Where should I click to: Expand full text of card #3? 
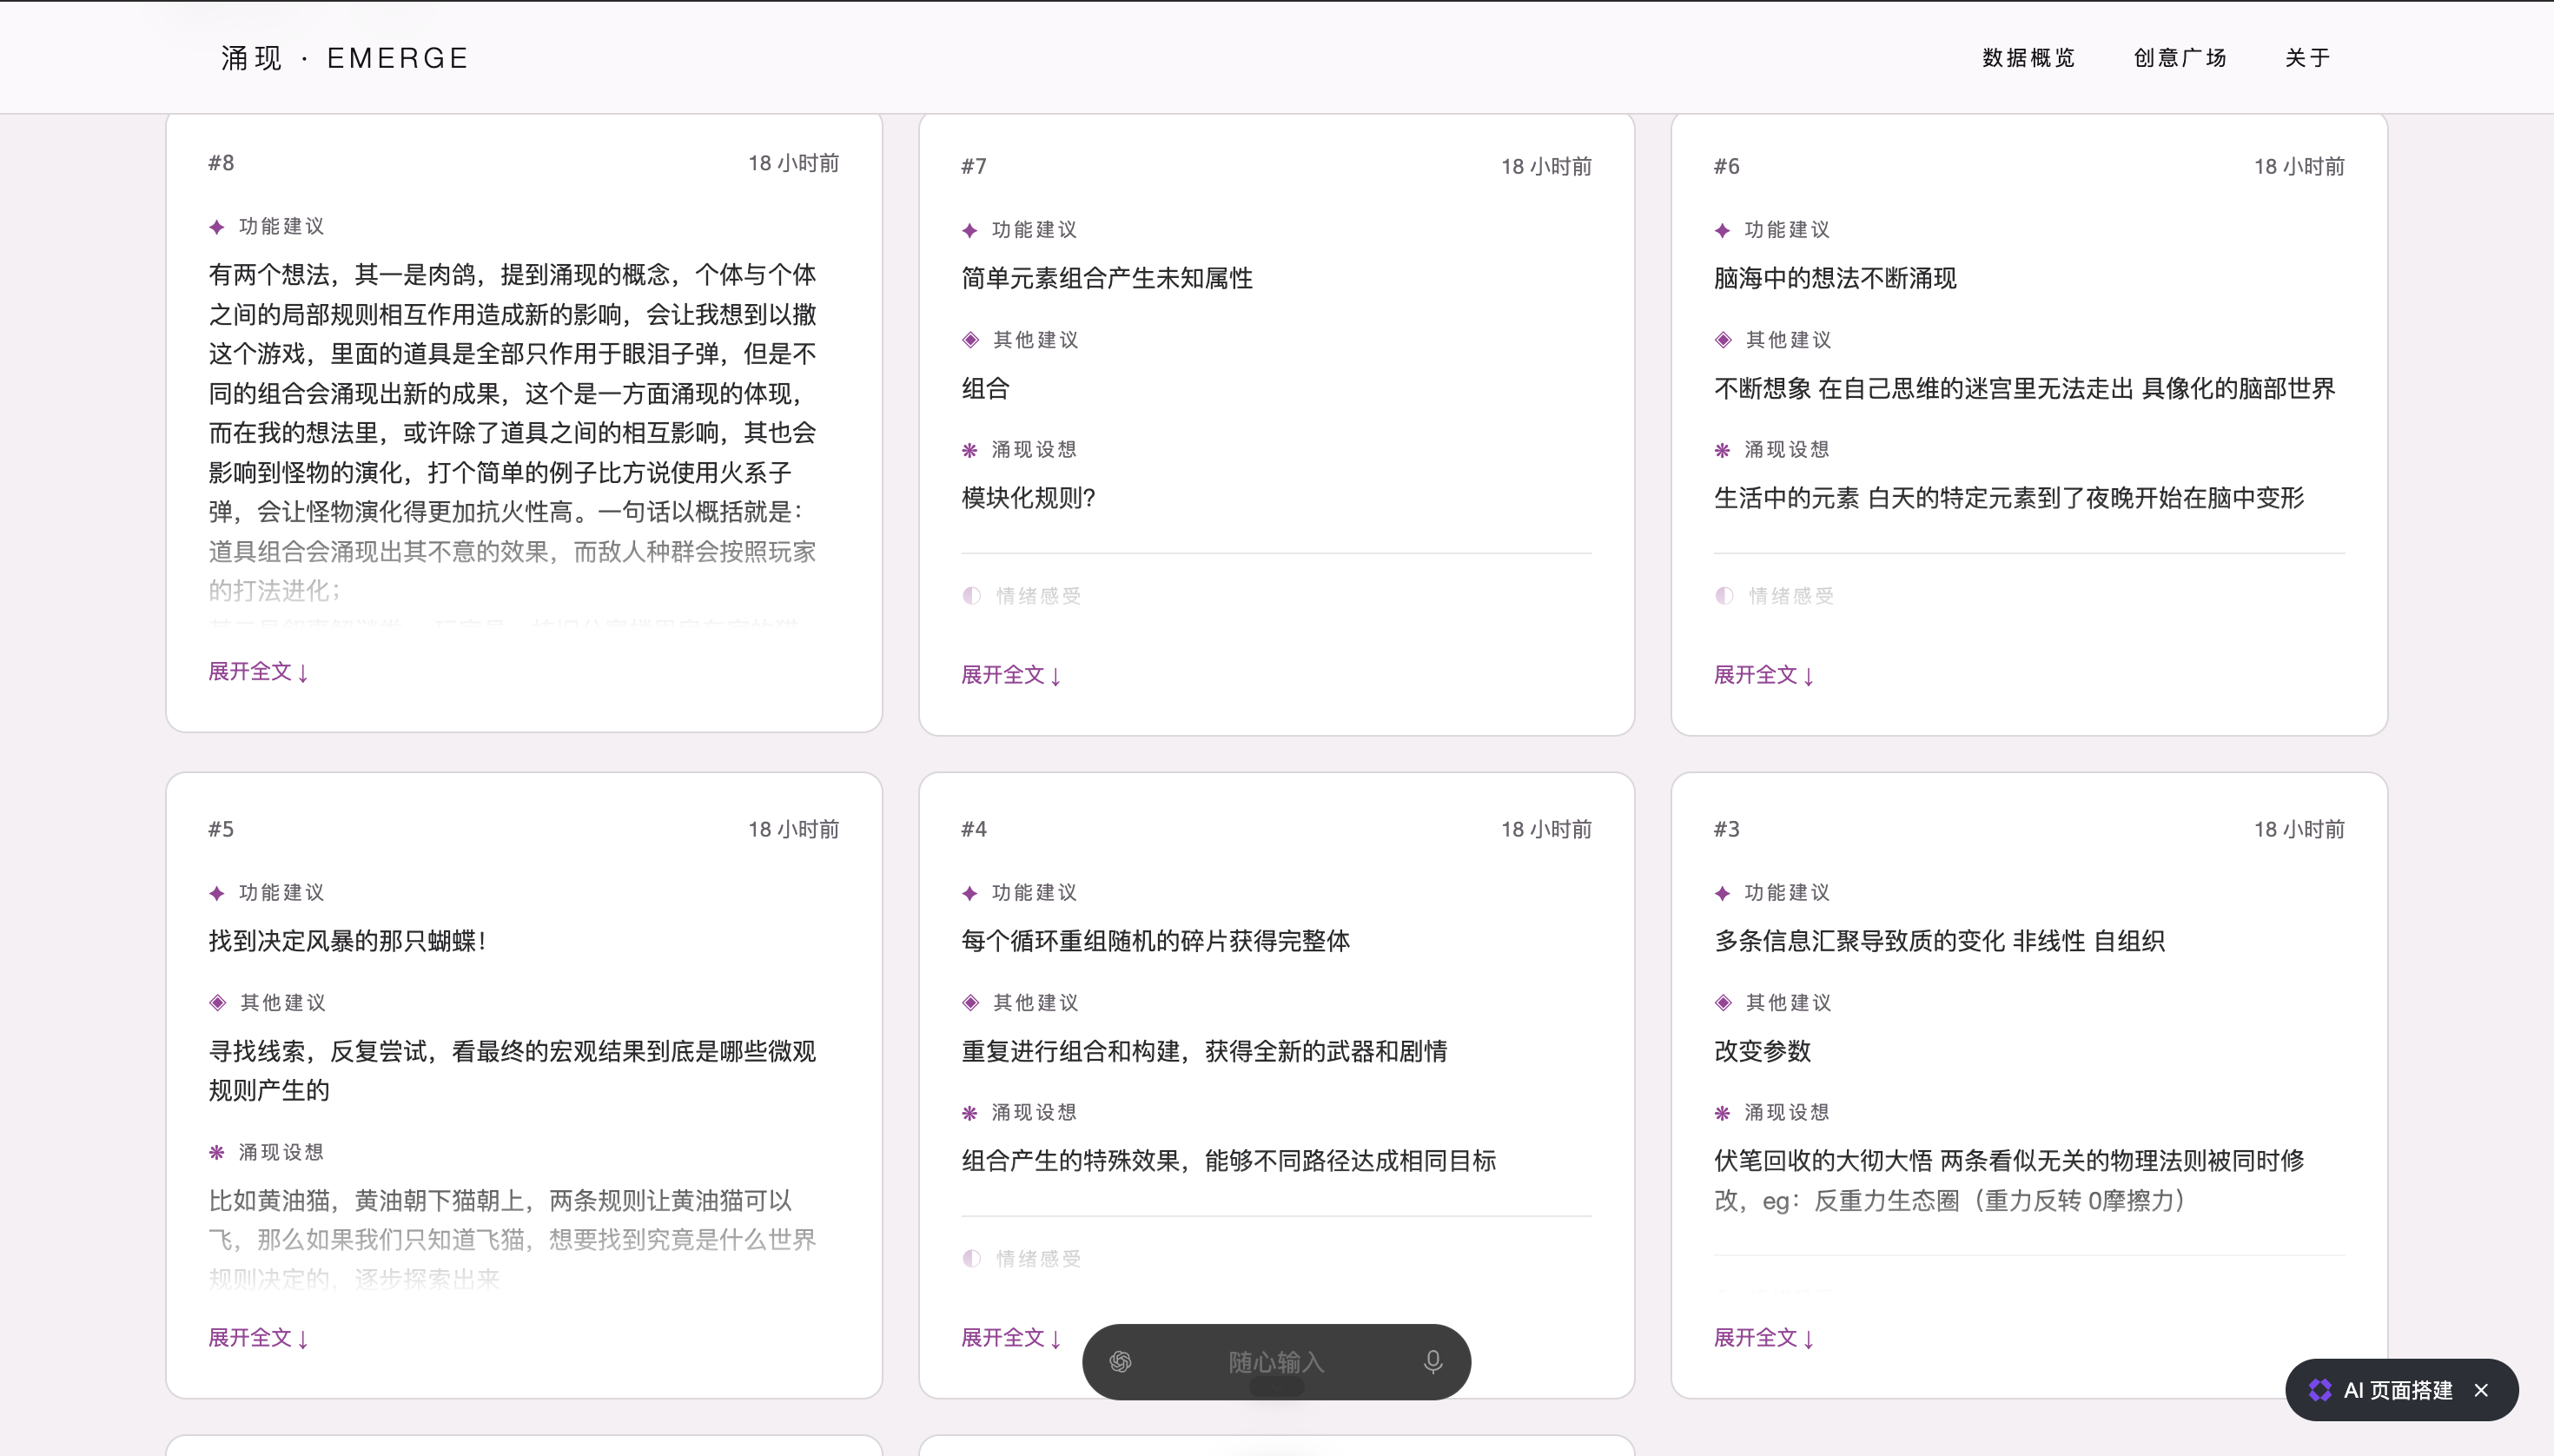click(1764, 1337)
